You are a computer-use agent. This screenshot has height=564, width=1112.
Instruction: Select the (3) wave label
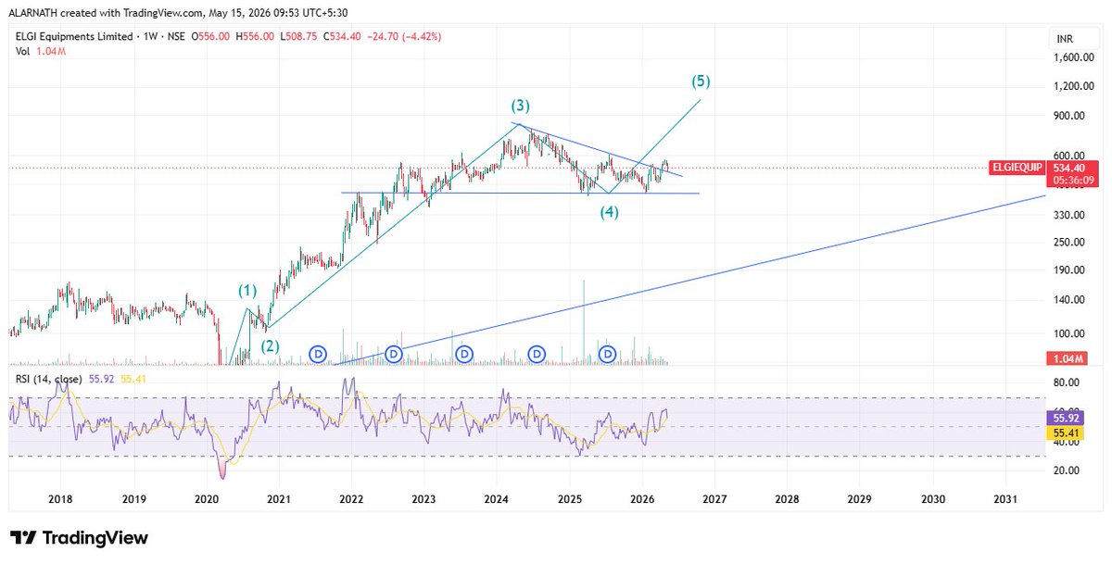[x=520, y=106]
